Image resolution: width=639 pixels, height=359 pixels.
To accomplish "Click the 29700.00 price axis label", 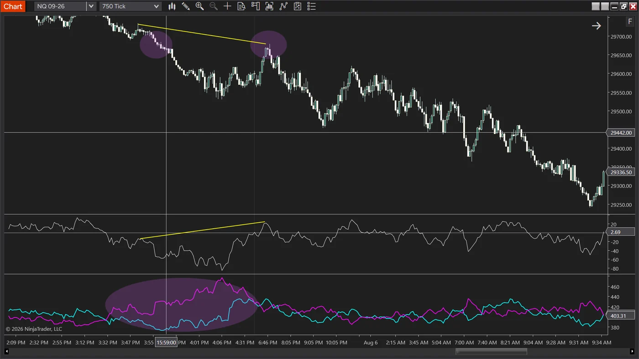I will [621, 36].
